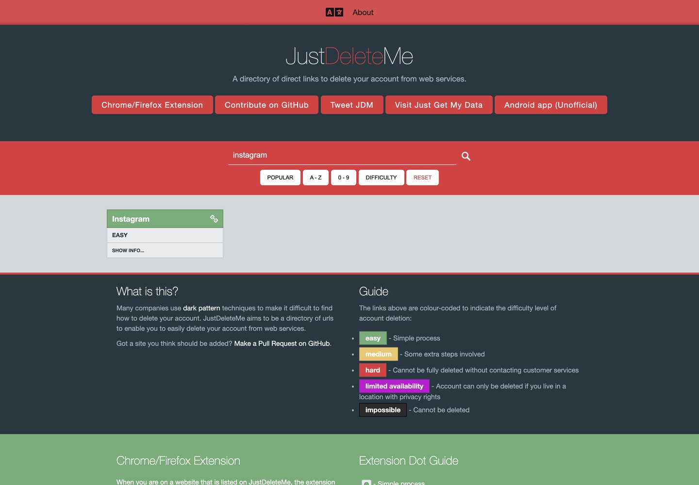Click the Extension Dot Guide heading
Viewport: 699px width, 485px height.
(x=409, y=461)
